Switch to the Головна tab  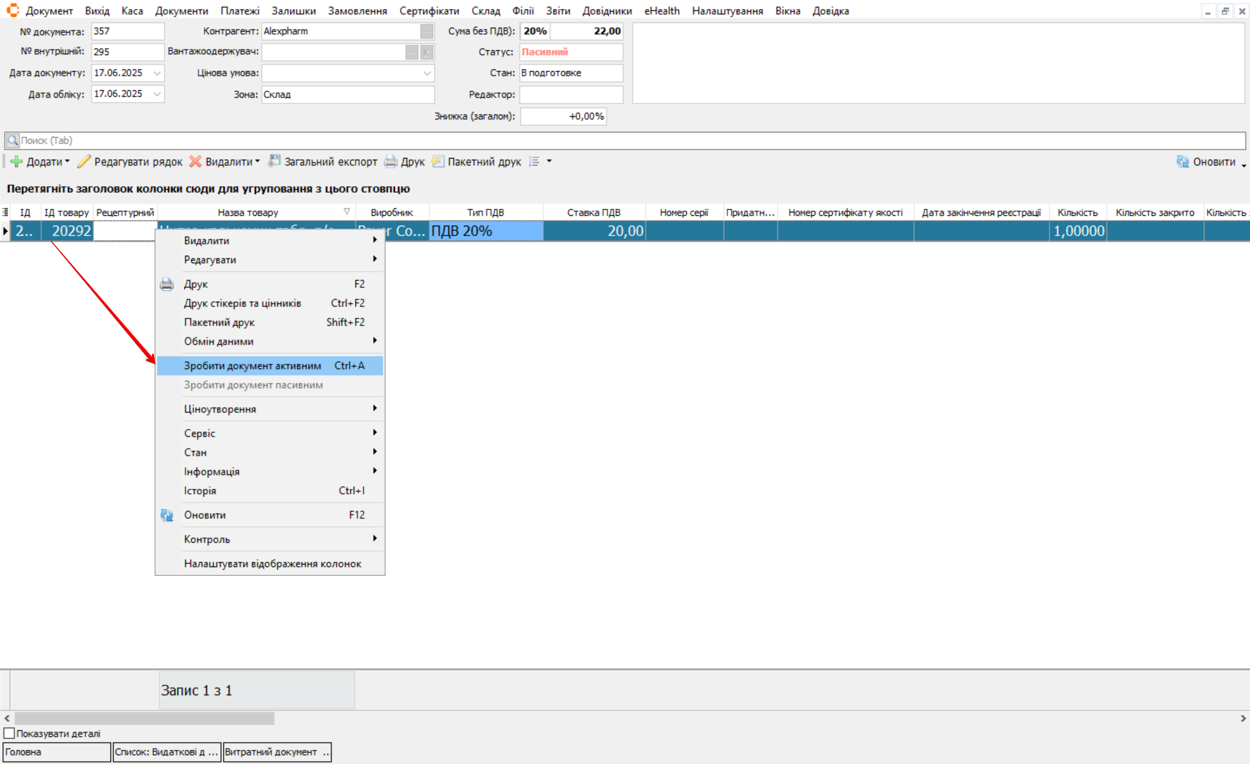56,752
